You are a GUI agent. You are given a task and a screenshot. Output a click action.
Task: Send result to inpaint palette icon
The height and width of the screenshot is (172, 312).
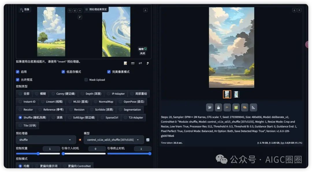244,107
